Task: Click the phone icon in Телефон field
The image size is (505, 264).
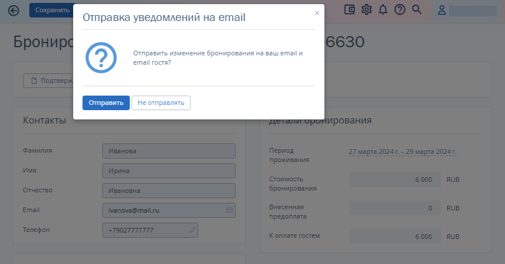Action: 192,230
